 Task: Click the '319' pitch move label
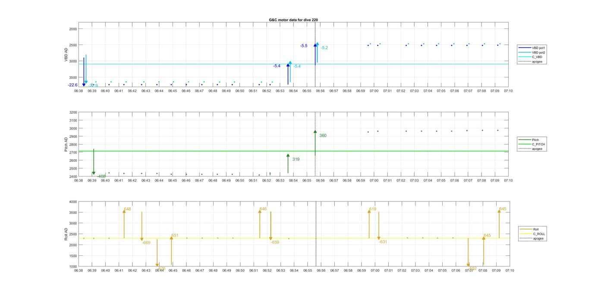tap(296, 159)
